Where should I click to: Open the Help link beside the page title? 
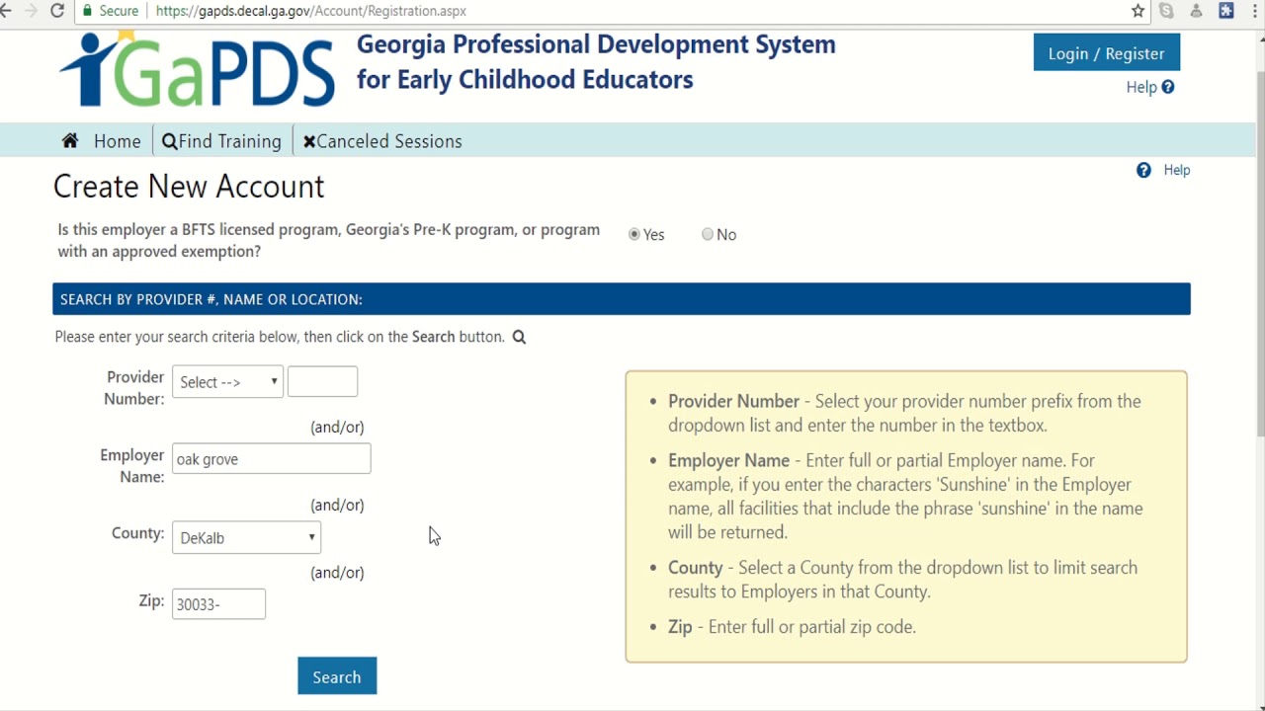point(1177,170)
